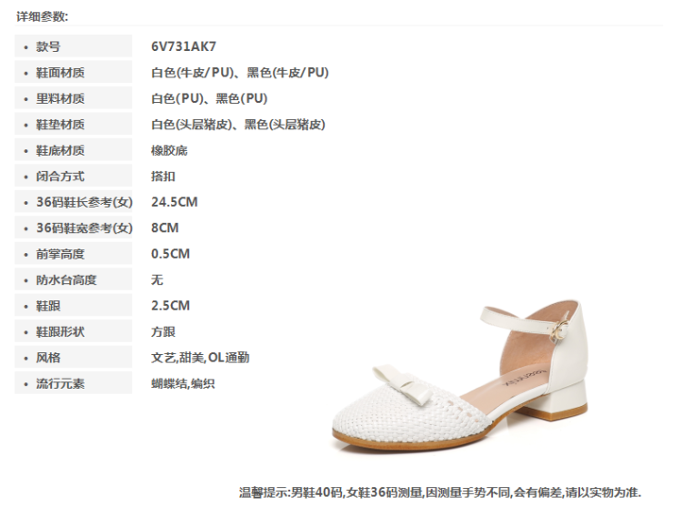682x507 pixels.
Task: Click the 36码鞋长参考 label
Action: click(x=85, y=202)
